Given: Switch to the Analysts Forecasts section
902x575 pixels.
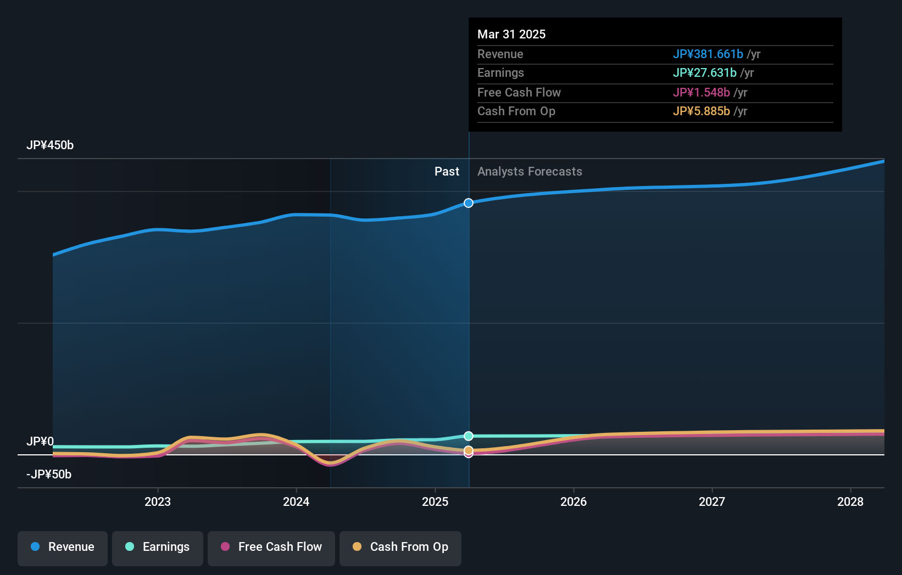Looking at the screenshot, I should point(530,171).
